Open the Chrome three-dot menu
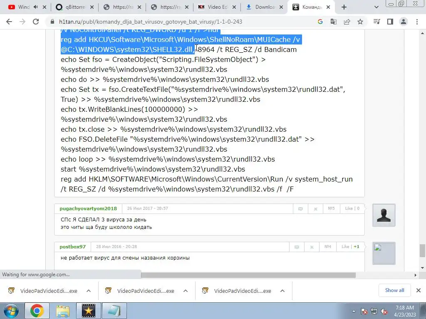Image resolution: width=426 pixels, height=319 pixels. (417, 22)
